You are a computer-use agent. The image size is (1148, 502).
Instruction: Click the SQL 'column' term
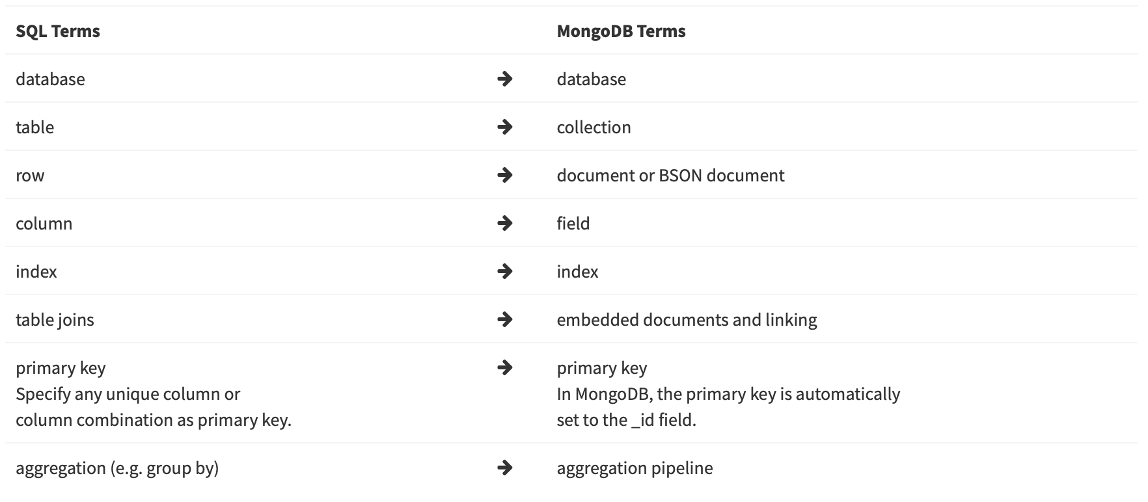[44, 223]
